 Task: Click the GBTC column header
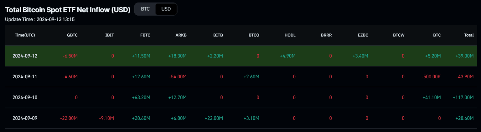72,35
